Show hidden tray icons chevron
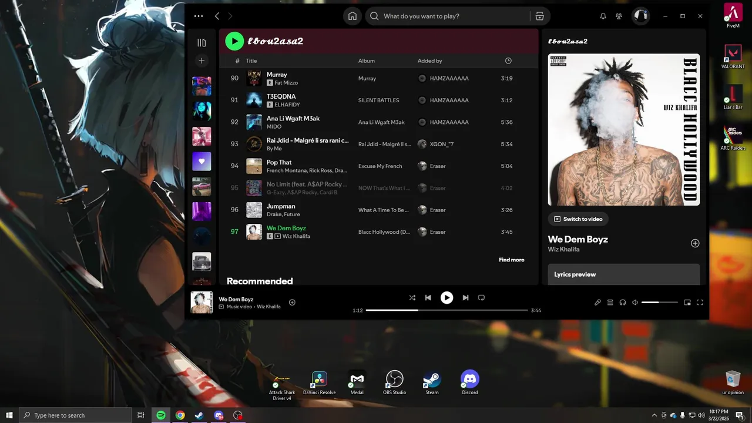The height and width of the screenshot is (423, 752). click(654, 415)
